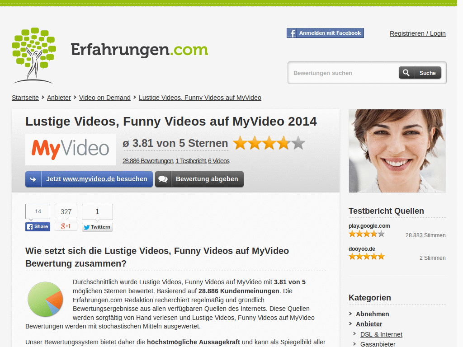This screenshot has height=347, width=463.
Task: Click the ø 3.81 von 5 Sternen rating text
Action: click(x=175, y=143)
